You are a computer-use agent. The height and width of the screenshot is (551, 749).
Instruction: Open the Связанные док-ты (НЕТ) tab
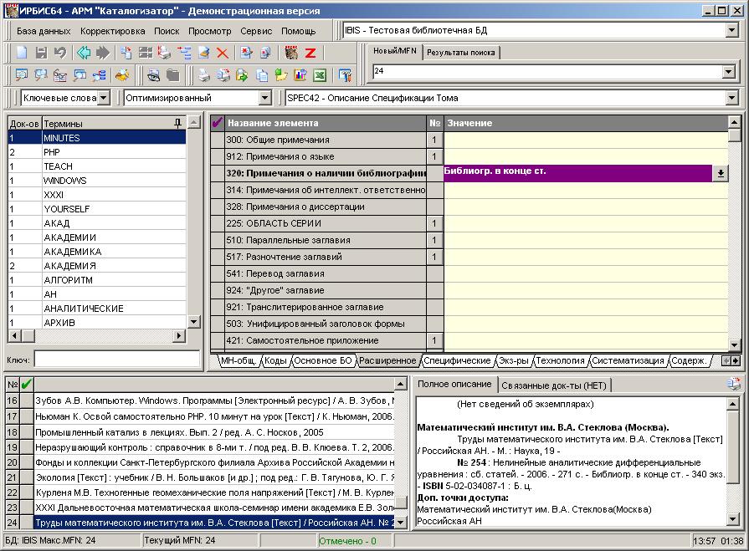[554, 385]
